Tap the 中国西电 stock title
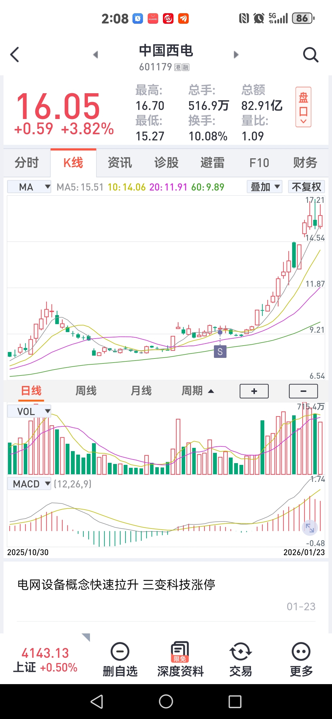The image size is (332, 719). (166, 51)
